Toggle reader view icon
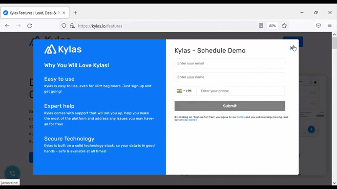The image size is (337, 189). [x=261, y=26]
